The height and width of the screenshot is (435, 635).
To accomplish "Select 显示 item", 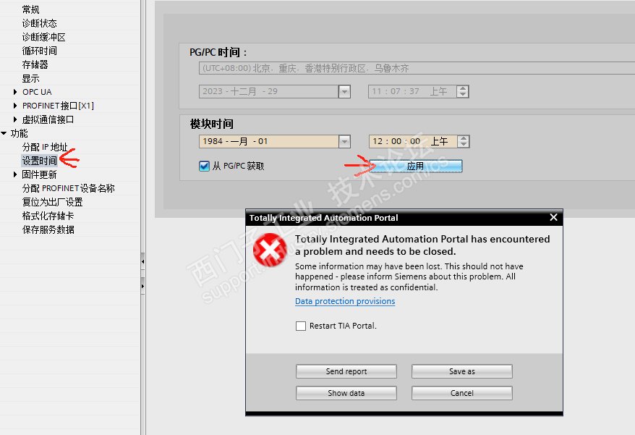I will (31, 78).
